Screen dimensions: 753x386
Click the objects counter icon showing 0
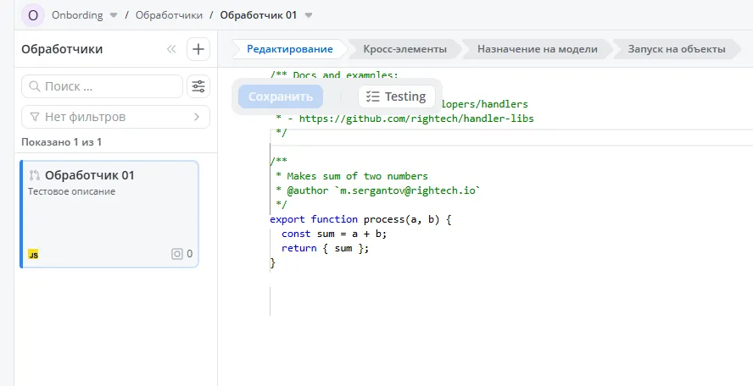(177, 253)
